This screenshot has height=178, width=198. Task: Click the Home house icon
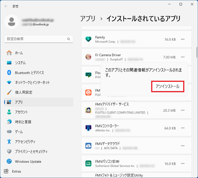pyautogui.click(x=9, y=53)
